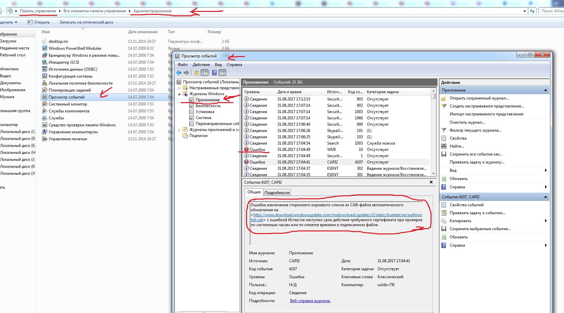Click the Forward arrow in Event Viewer toolbar
Image resolution: width=564 pixels, height=313 pixels.
click(x=186, y=73)
